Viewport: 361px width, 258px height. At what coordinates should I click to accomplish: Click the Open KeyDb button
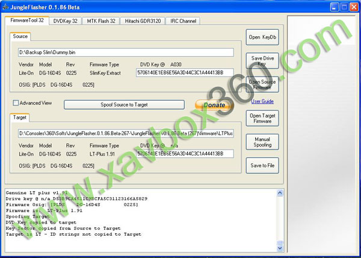262,37
